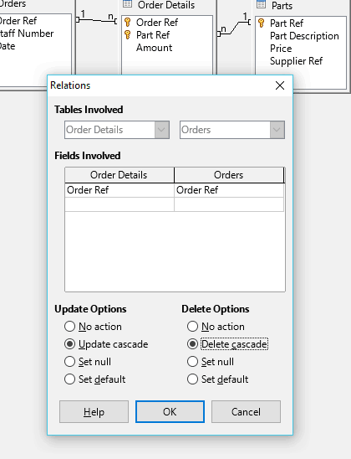Click the empty second row under Orders column
Screen dimensions: 351x459
click(229, 204)
